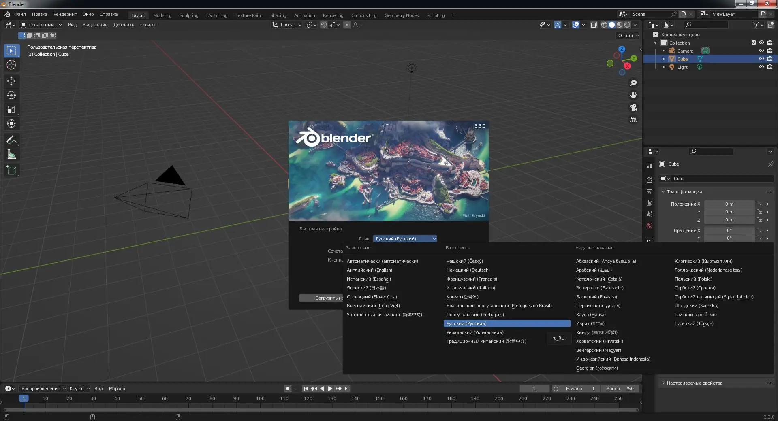Select the Scale tool
778x421 pixels.
11,109
